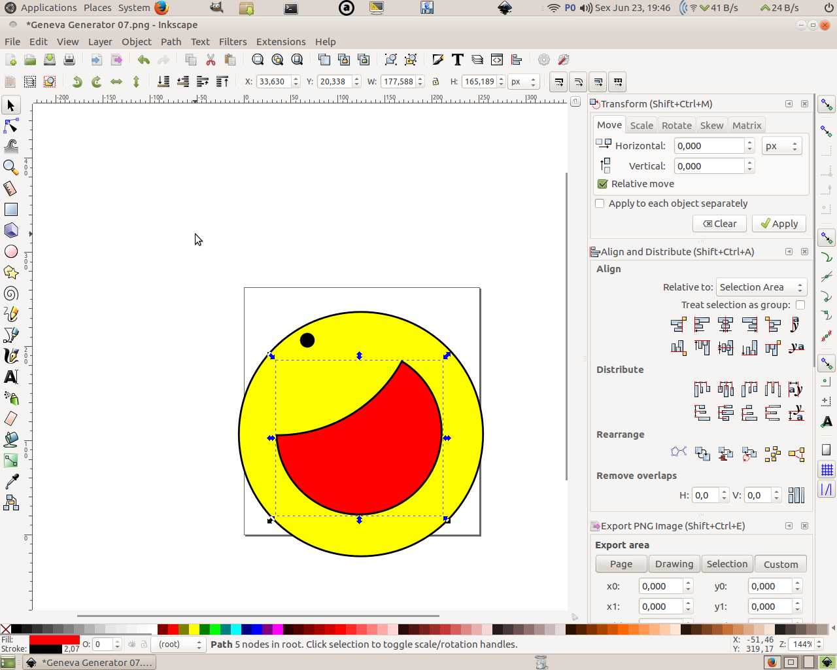Open the (root) layer dropdown
Image resolution: width=837 pixels, height=670 pixels.
[177, 644]
